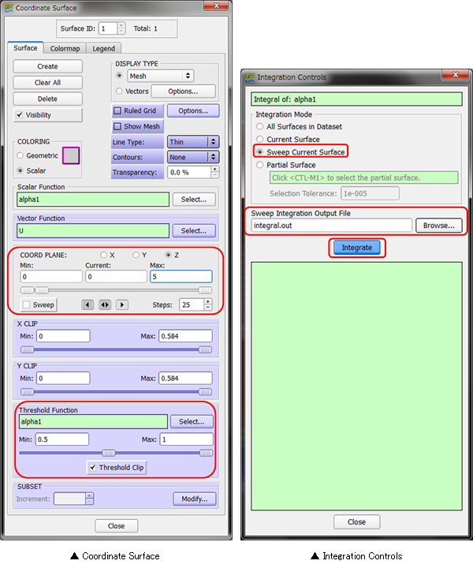473x568 pixels.
Task: Enable the Threshold Clip checkbox
Action: pyautogui.click(x=94, y=468)
